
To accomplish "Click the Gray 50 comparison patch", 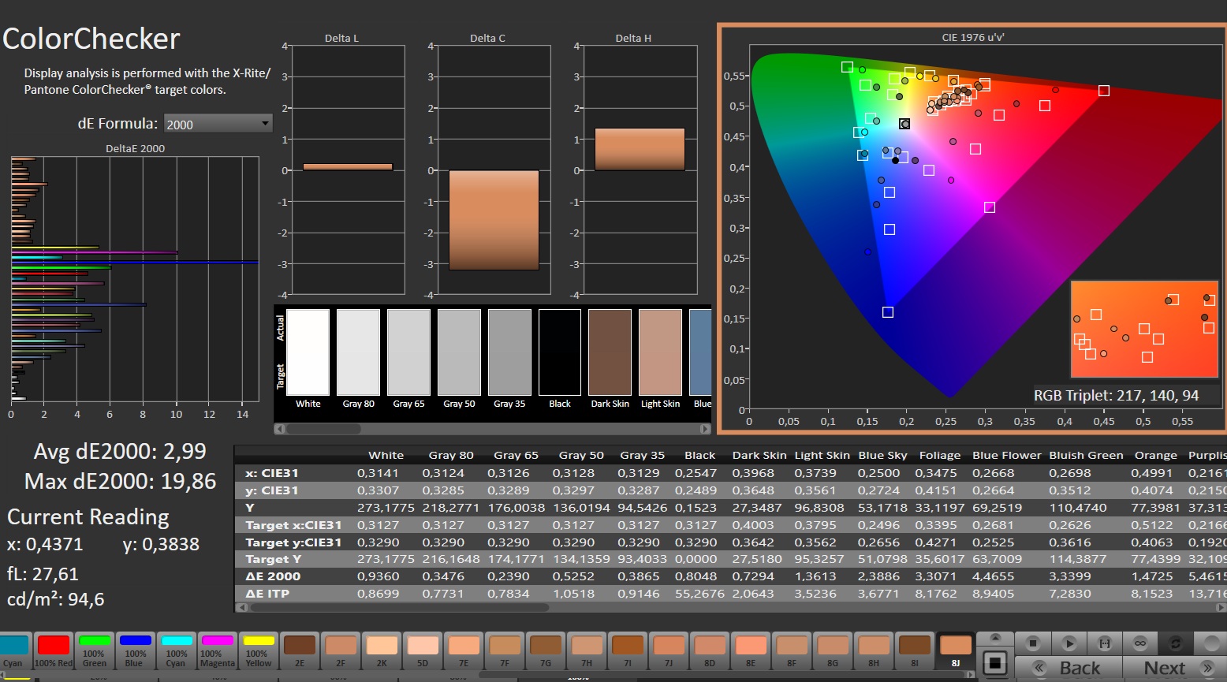I will click(459, 352).
